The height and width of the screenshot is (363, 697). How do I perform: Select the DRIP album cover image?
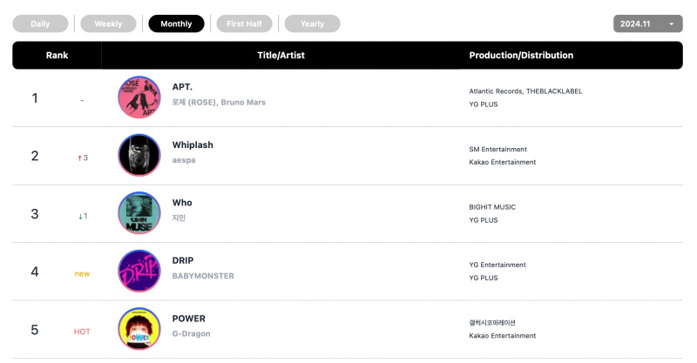(x=139, y=271)
